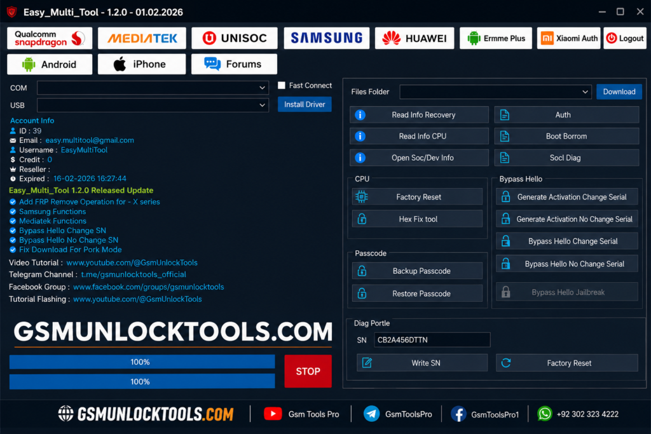Viewport: 651px width, 434px height.
Task: Click the Bypass Hello No Change Serial lock icon
Action: point(505,264)
